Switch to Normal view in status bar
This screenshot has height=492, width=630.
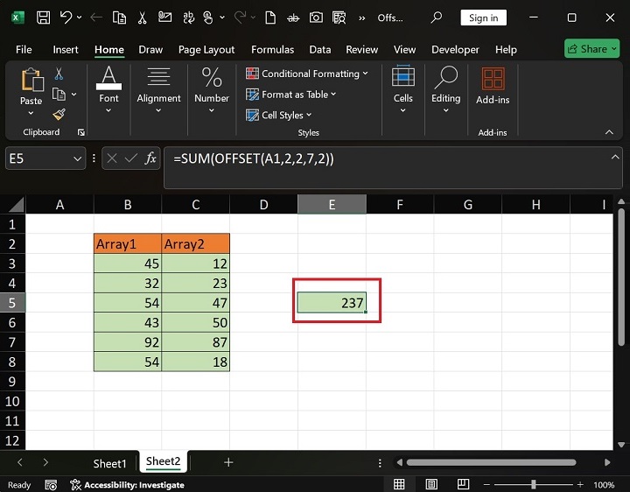coord(399,485)
